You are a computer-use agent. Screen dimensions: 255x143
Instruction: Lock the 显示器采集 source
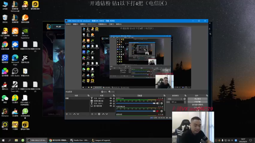[x=114, y=106]
